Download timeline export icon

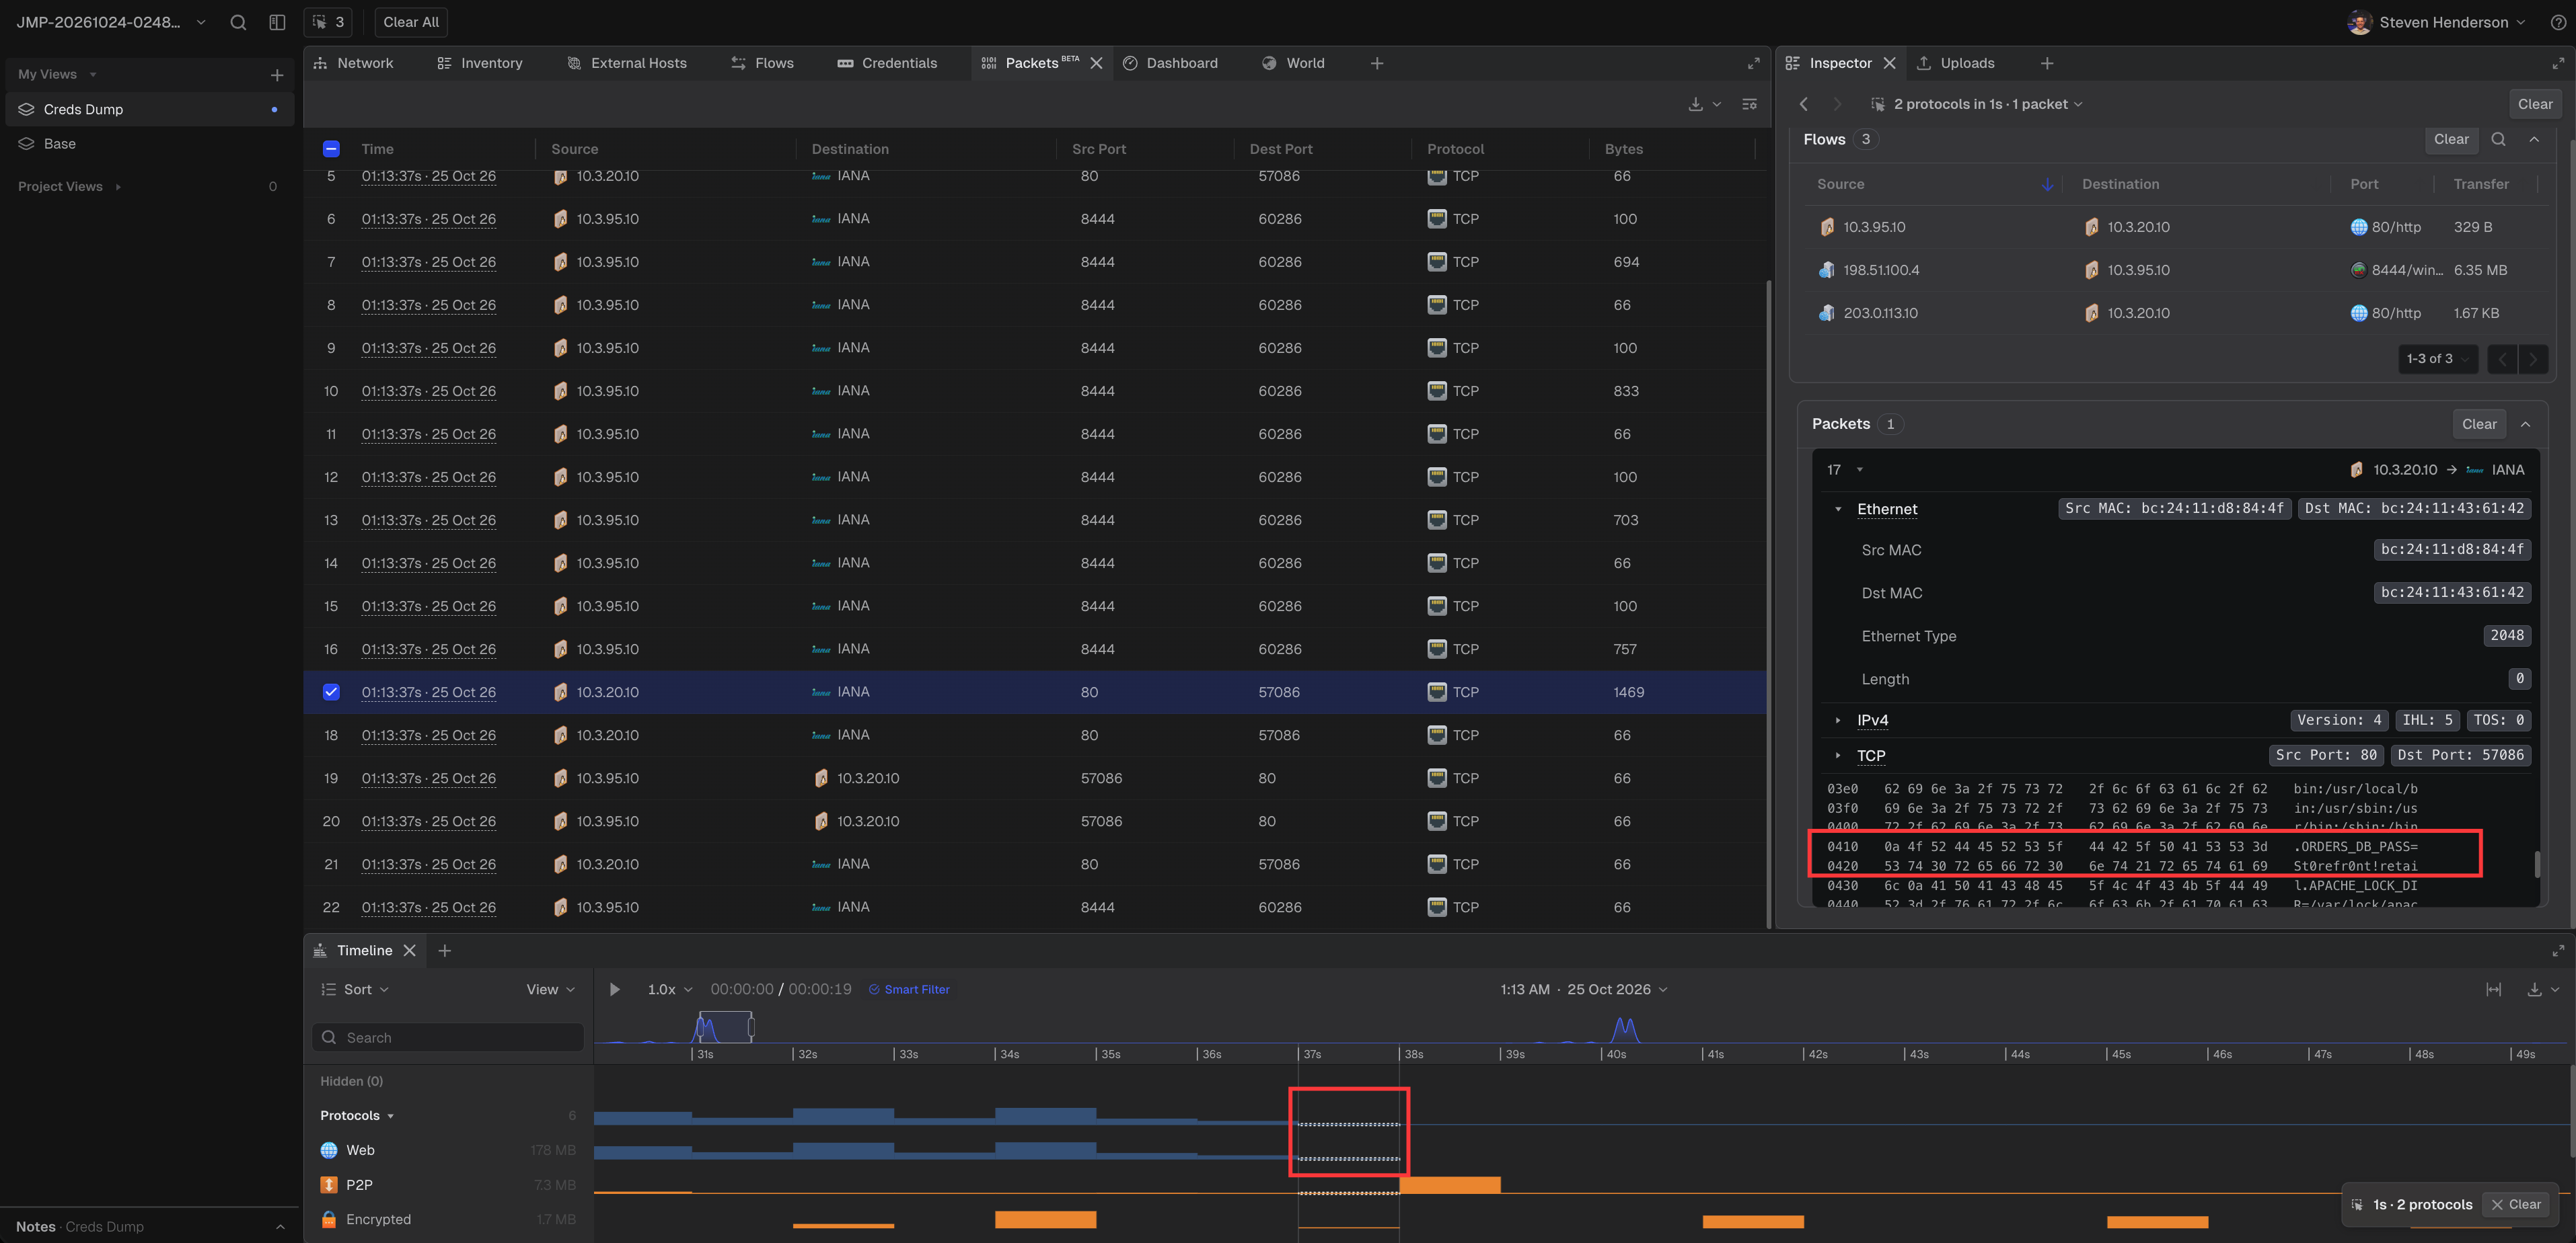tap(2534, 989)
